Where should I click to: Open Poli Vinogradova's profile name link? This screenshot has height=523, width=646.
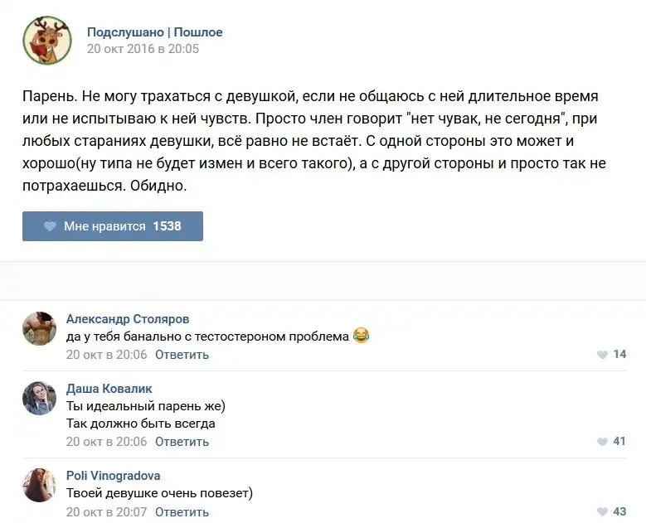point(114,476)
